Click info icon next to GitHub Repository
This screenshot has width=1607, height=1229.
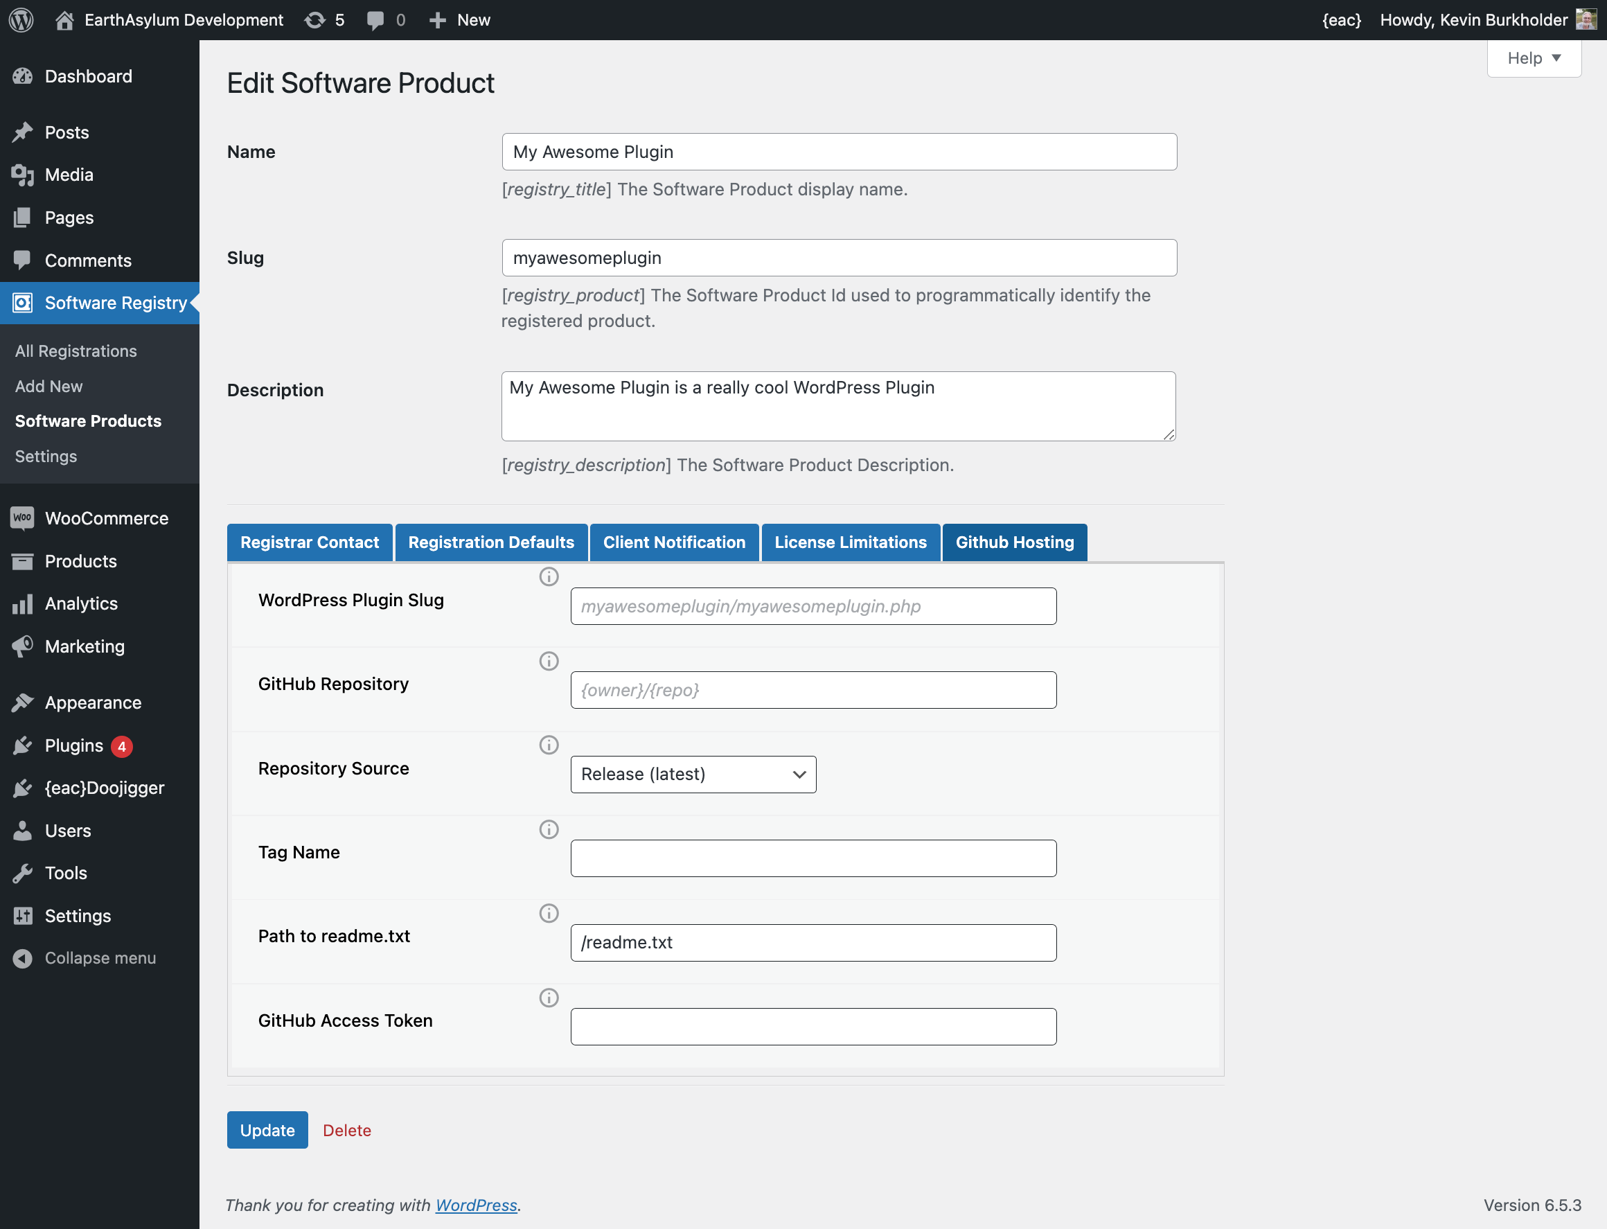[549, 662]
